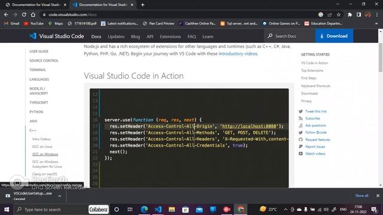This screenshot has width=383, height=215.
Task: Open the Blog nav item
Action: pyautogui.click(x=135, y=36)
